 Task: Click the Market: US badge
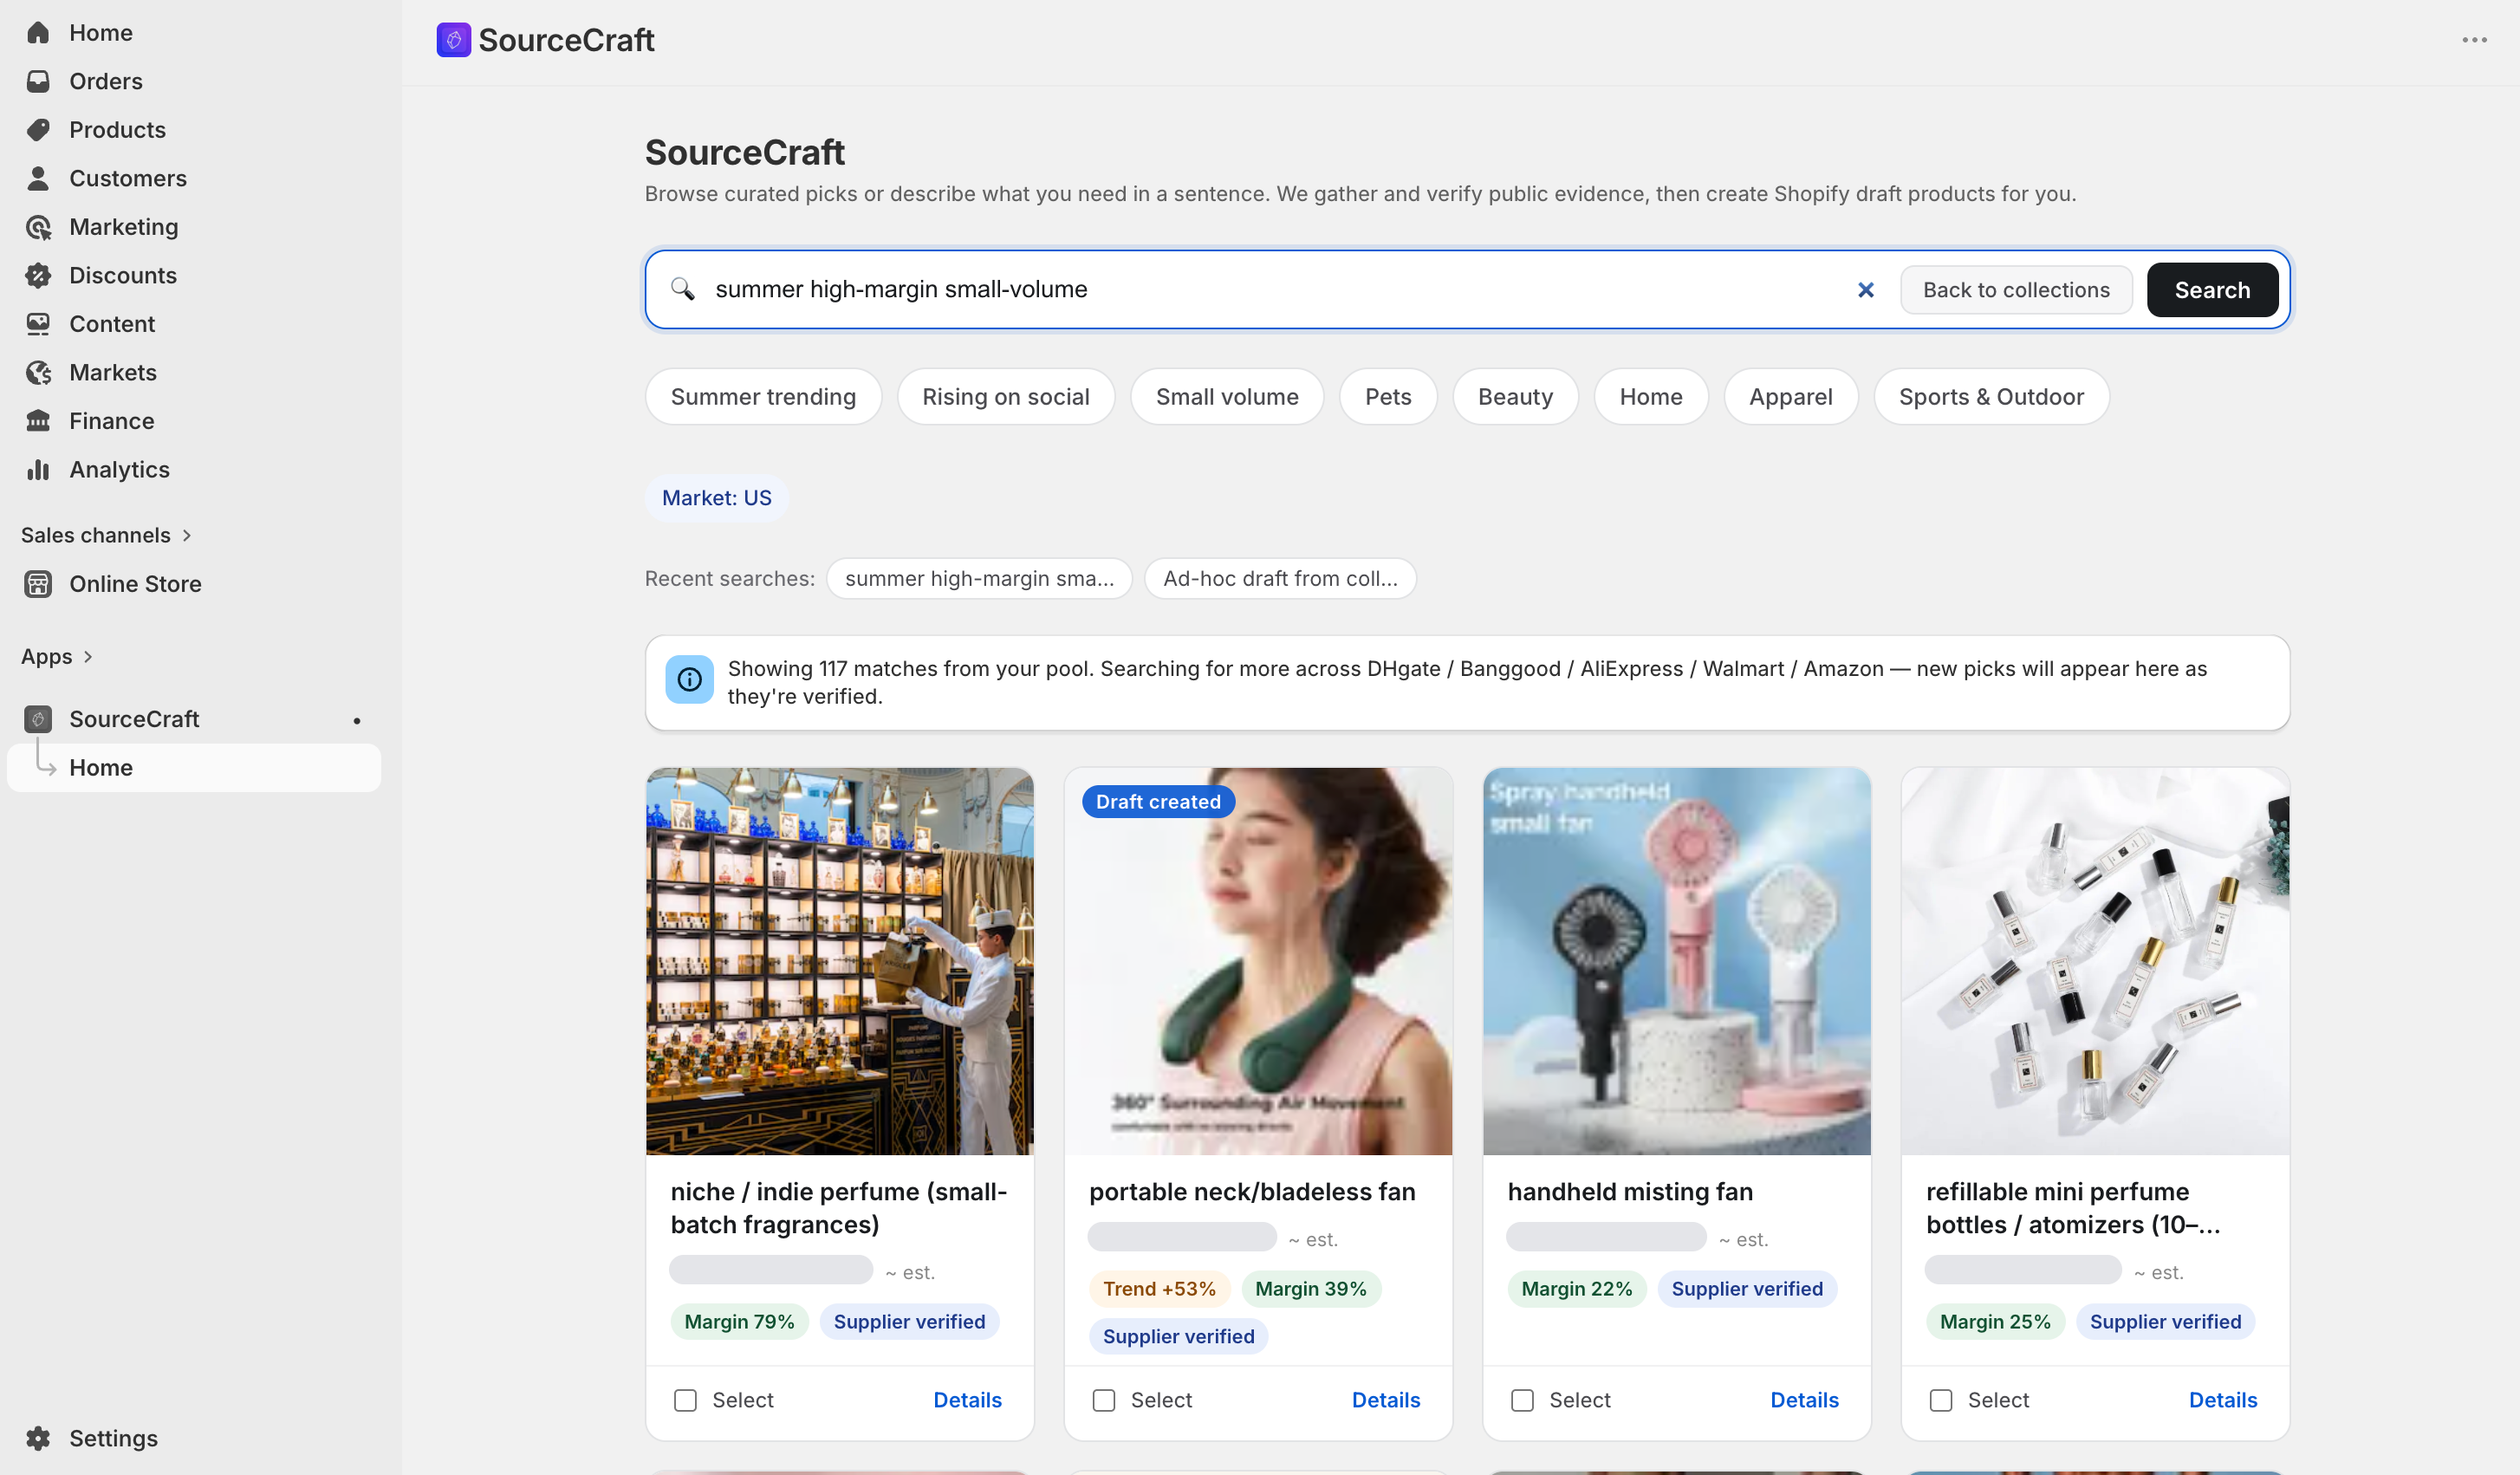(x=716, y=498)
